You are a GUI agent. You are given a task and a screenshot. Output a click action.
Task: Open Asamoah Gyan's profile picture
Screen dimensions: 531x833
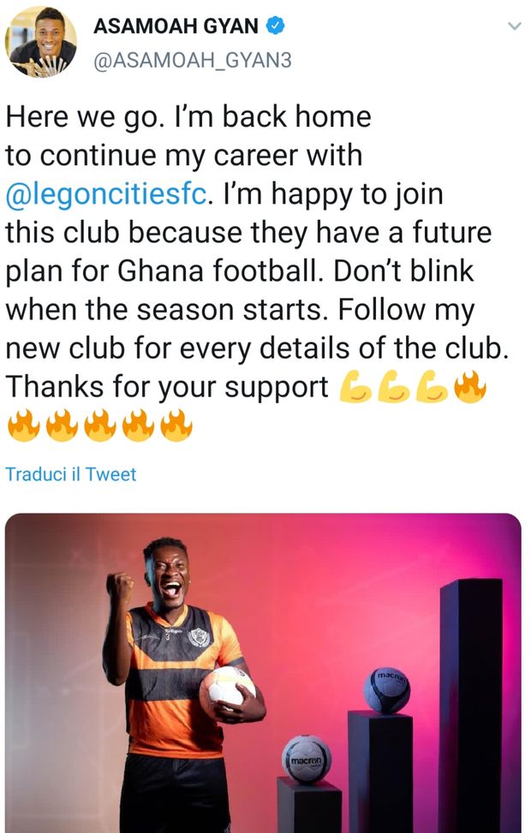coord(40,41)
